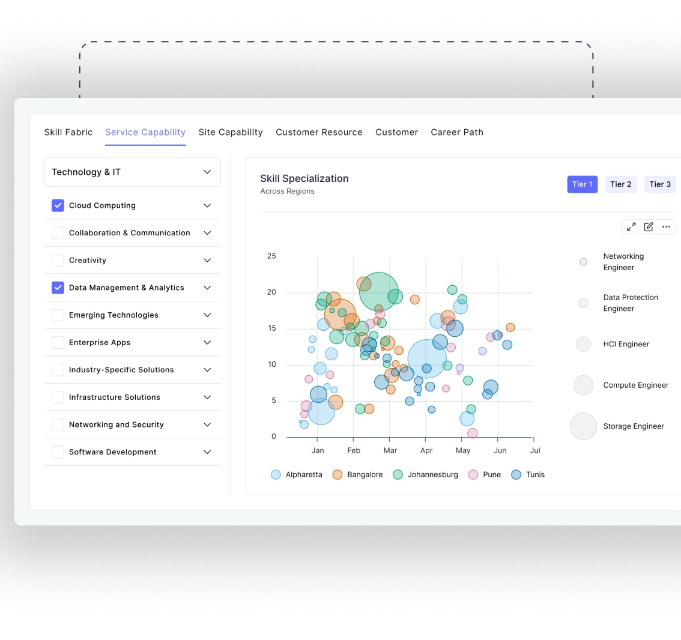Screen dimensions: 681x640
Task: Check the Industry-Specific Solutions checkbox
Action: tap(58, 369)
